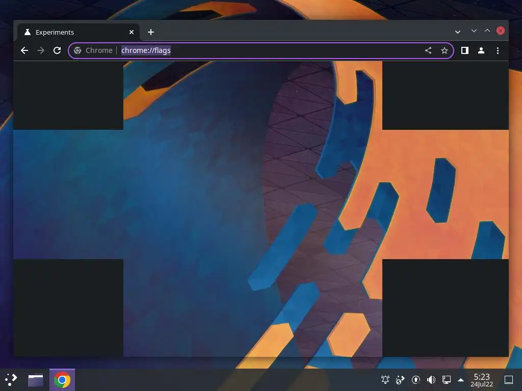The image size is (522, 391).
Task: Focus the chrome://flags address bar
Action: point(261,50)
